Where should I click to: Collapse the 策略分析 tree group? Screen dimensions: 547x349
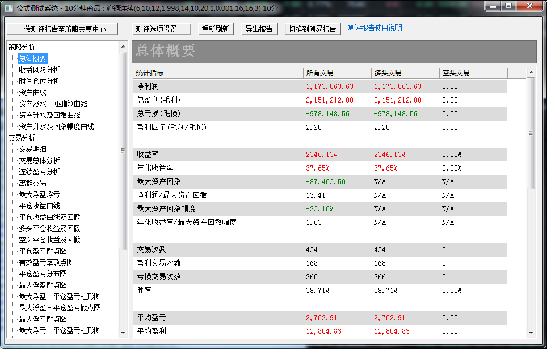click(x=22, y=47)
